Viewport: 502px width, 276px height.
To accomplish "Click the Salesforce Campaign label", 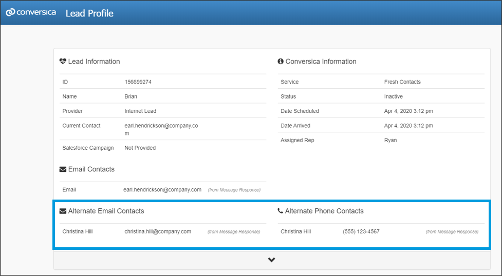I will click(88, 148).
